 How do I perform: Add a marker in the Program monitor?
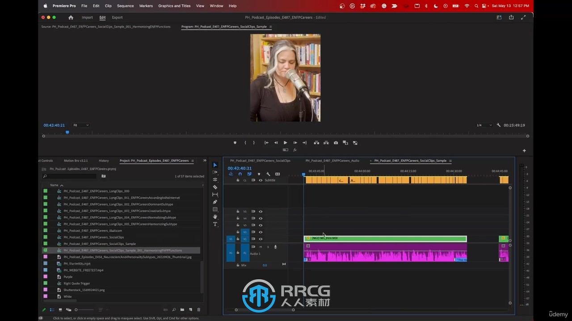click(x=235, y=143)
